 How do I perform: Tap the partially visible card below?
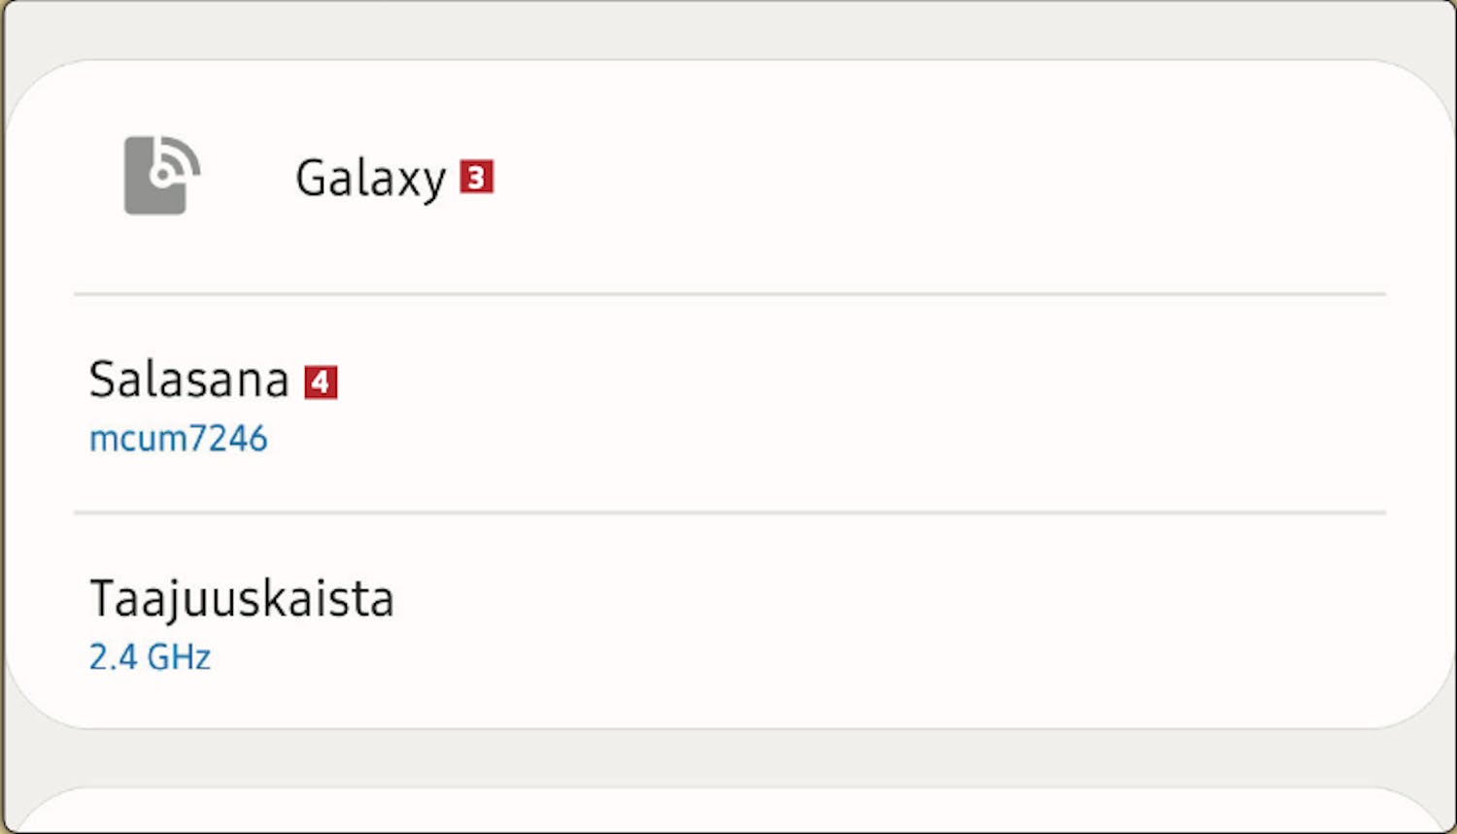click(728, 811)
